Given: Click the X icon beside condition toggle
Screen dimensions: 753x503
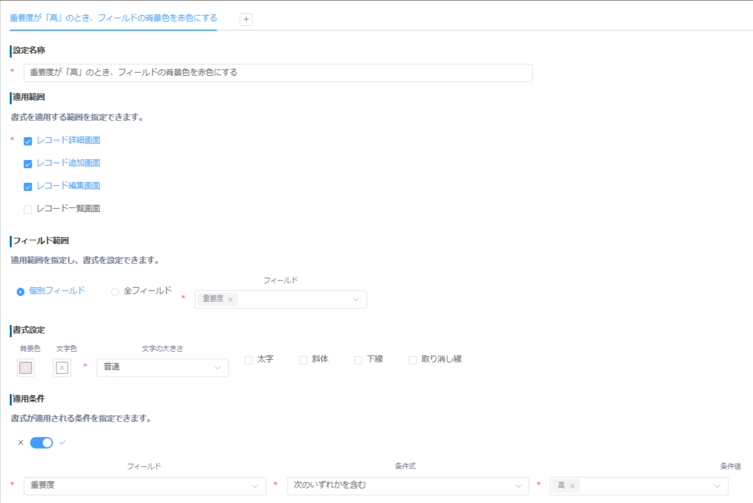Looking at the screenshot, I should pyautogui.click(x=21, y=443).
